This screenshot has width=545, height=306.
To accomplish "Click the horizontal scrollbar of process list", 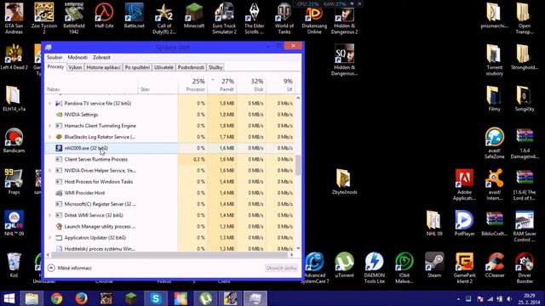I will [x=170, y=255].
